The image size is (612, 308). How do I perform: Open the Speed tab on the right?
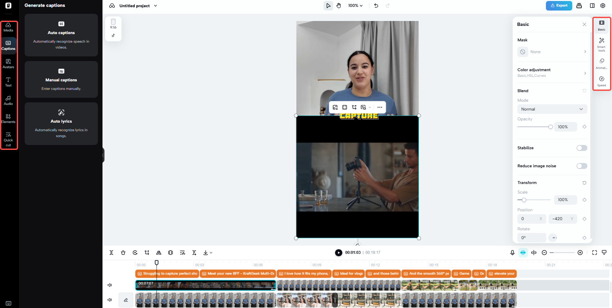coord(601,81)
